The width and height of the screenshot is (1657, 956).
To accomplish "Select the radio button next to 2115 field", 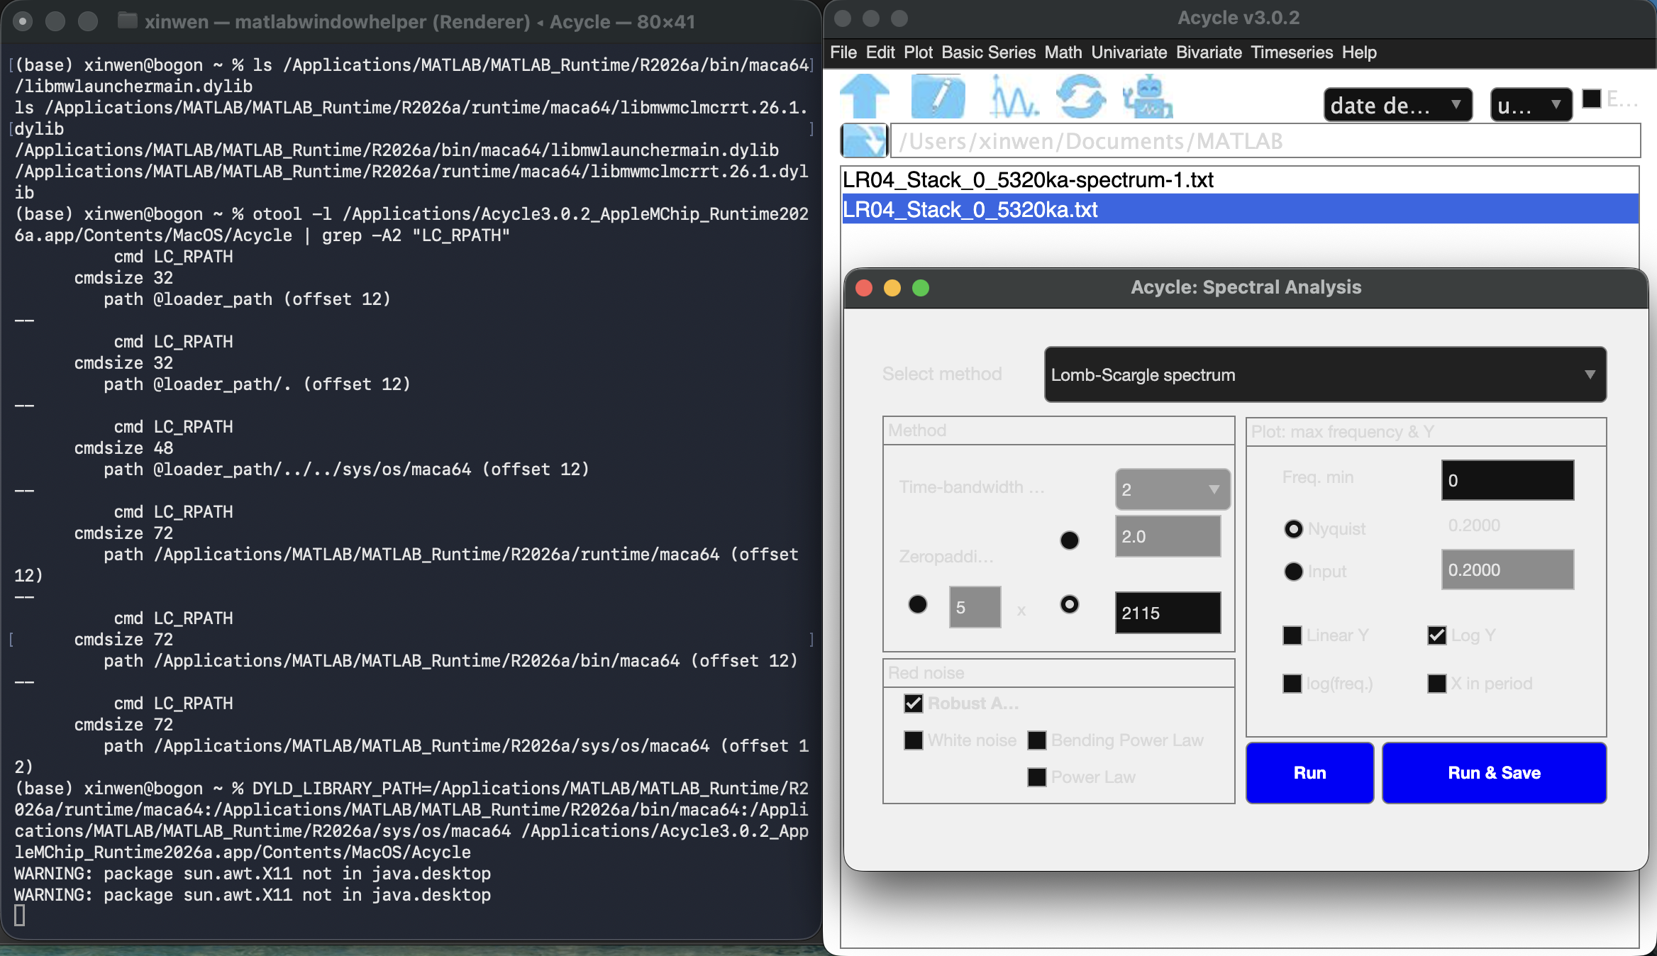I will tap(1070, 604).
